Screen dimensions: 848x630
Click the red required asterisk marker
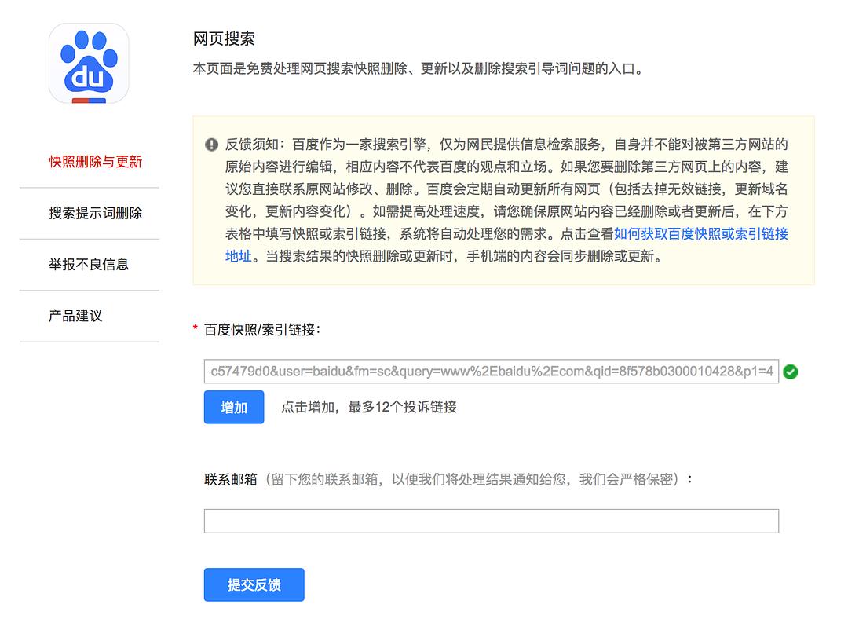coord(196,330)
